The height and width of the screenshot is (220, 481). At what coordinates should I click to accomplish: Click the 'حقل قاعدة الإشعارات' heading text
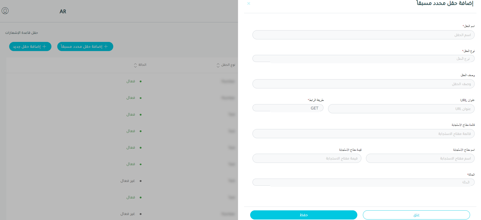coord(22,33)
